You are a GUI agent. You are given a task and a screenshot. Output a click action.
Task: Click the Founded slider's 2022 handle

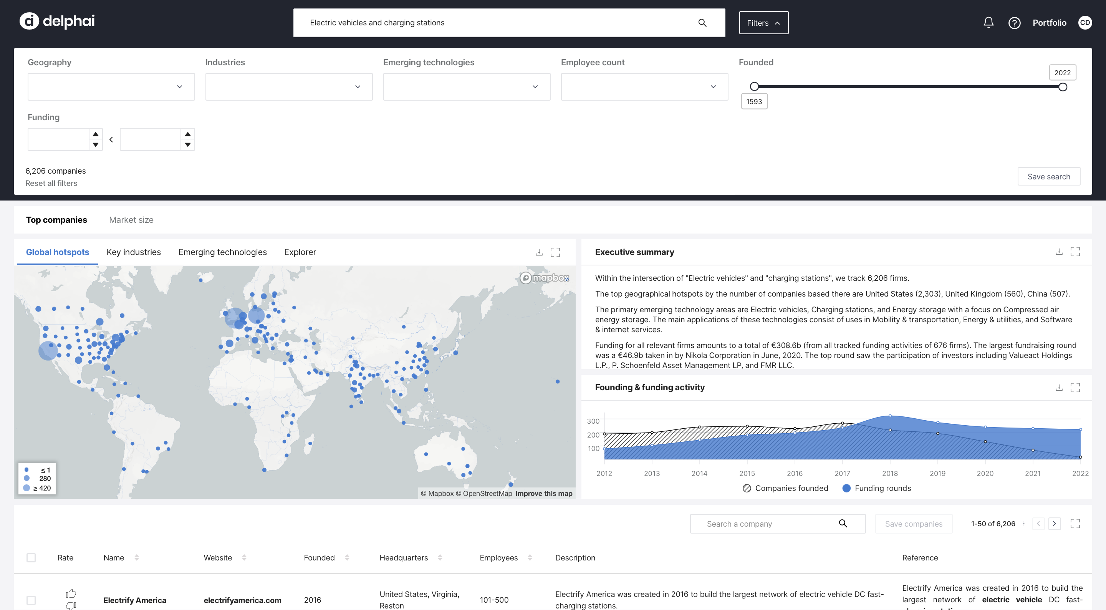[x=1063, y=87]
